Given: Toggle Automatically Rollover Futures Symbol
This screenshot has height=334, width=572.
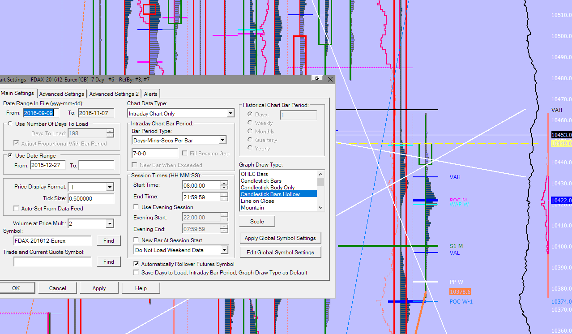Looking at the screenshot, I should pyautogui.click(x=137, y=264).
